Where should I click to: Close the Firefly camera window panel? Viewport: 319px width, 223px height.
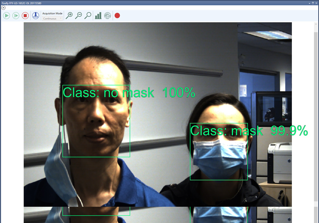click(316, 3)
